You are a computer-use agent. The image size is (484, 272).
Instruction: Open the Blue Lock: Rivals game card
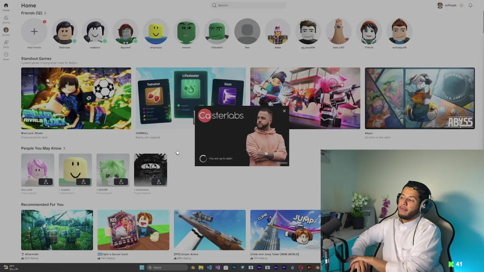click(x=76, y=98)
